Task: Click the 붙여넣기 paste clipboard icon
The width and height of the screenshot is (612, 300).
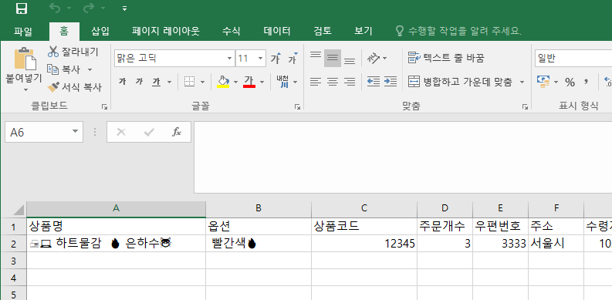Action: [25, 59]
